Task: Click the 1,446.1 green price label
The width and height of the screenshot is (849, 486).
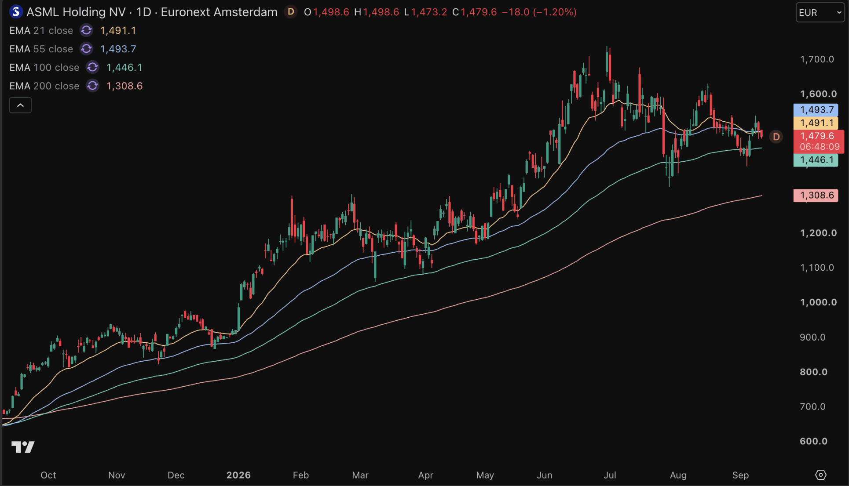Action: tap(816, 160)
